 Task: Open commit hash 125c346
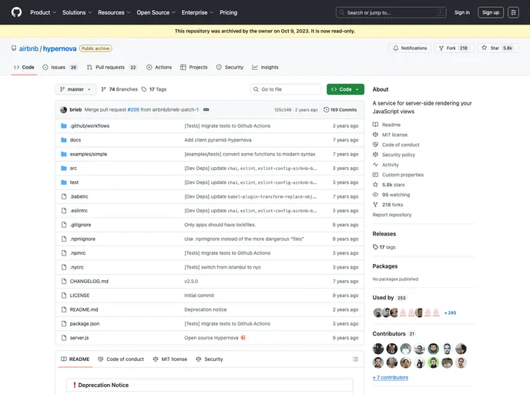[x=283, y=110]
